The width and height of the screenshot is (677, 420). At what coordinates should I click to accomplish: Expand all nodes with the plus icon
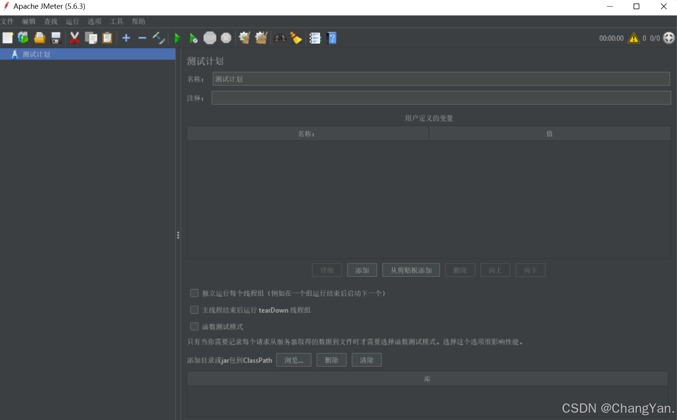tap(126, 38)
